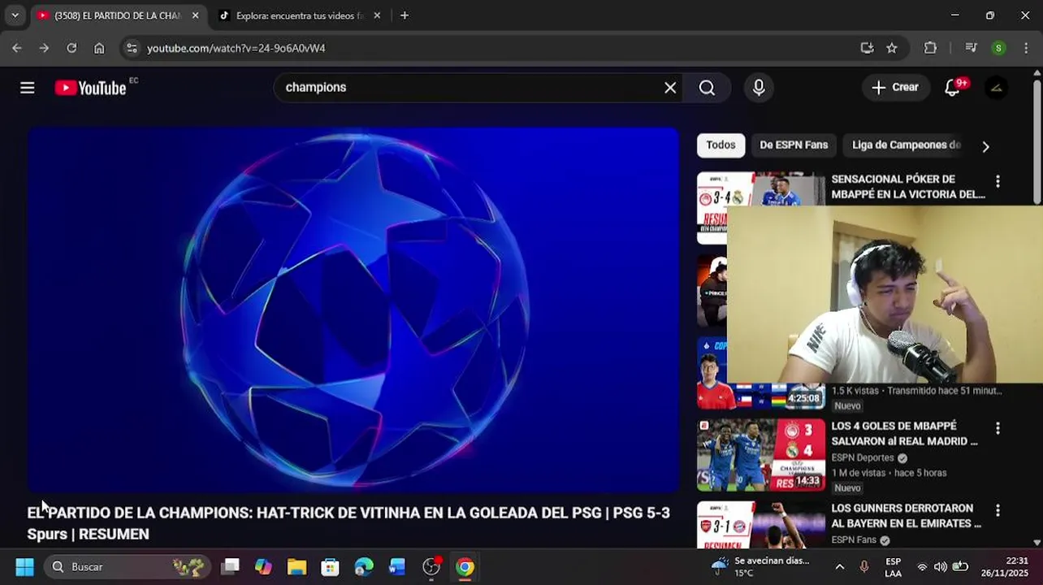Image resolution: width=1043 pixels, height=585 pixels.
Task: Open Chrome profile 'S' avatar
Action: 998,48
